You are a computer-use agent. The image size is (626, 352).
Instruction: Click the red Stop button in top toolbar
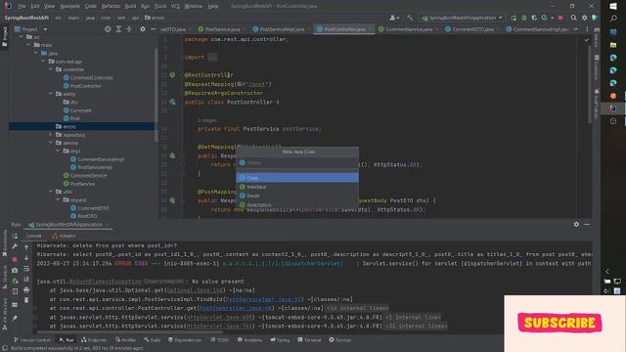[x=560, y=18]
